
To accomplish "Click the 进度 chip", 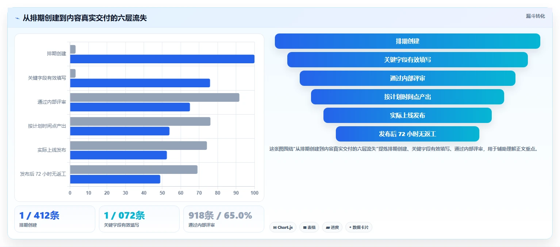I will 332,227.
